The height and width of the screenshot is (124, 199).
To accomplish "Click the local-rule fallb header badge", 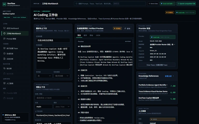I will point(167,4).
